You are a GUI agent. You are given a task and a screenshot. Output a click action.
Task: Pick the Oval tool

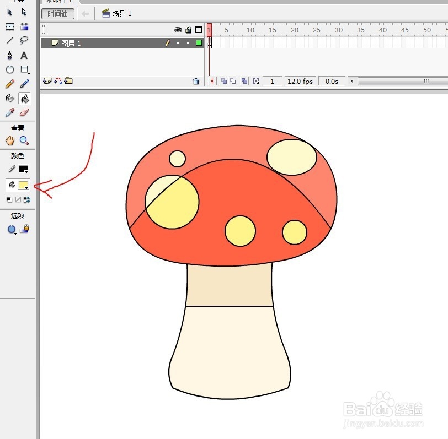[10, 69]
